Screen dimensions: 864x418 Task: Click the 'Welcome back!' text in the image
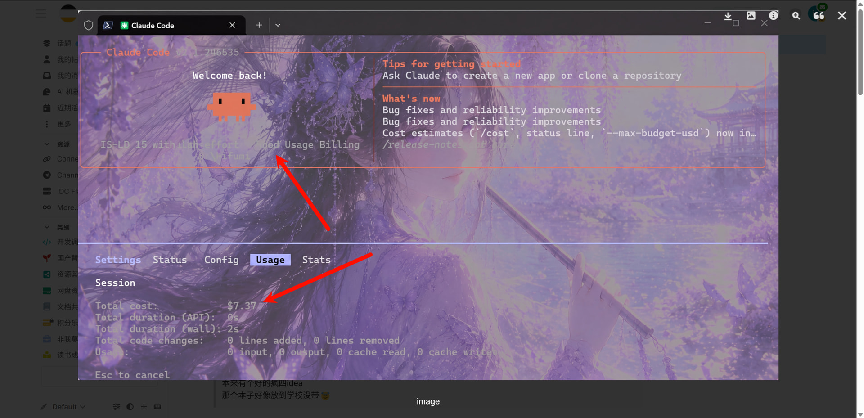(x=230, y=76)
